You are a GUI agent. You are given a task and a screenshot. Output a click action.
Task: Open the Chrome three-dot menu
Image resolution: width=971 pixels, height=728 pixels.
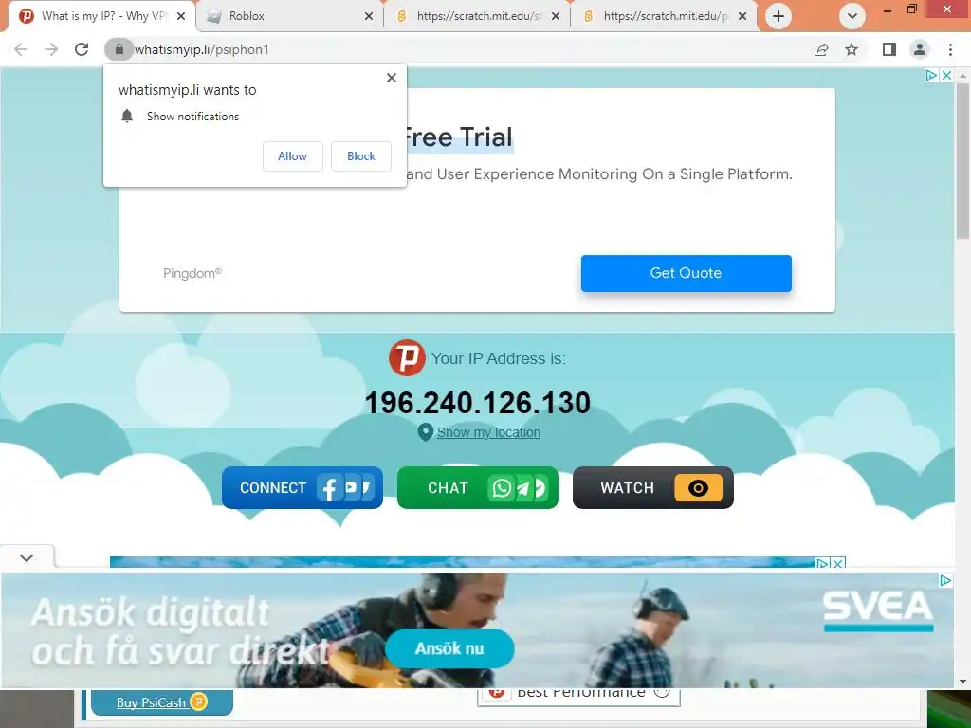tap(950, 49)
